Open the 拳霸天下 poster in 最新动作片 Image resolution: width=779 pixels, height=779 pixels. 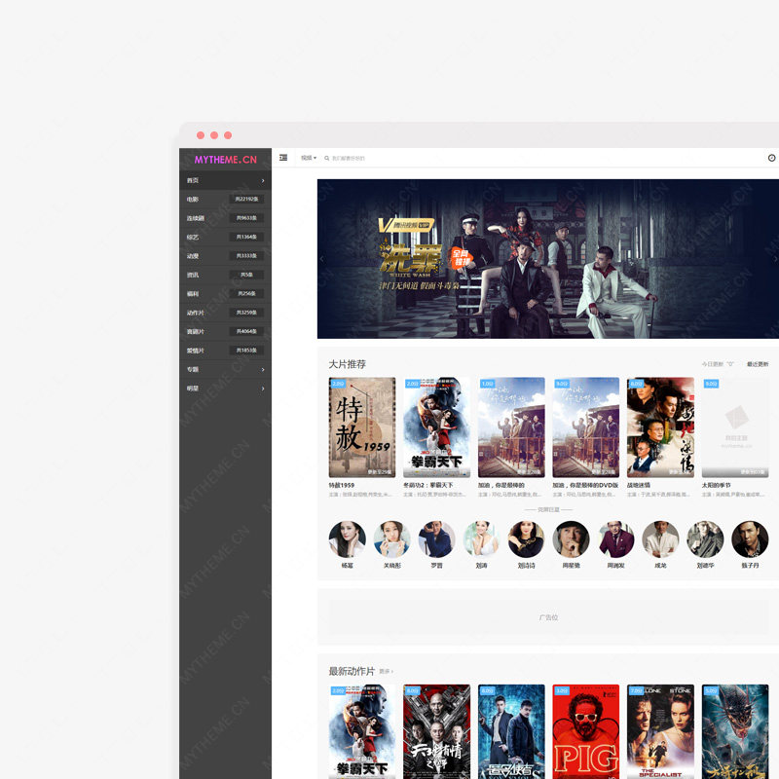(x=362, y=731)
